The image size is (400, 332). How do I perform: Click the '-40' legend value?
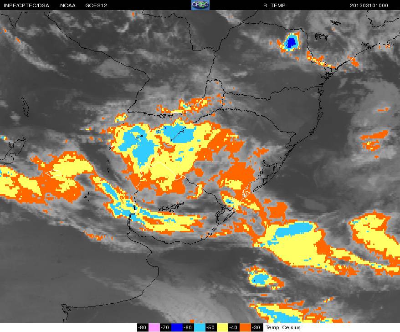[234, 327]
